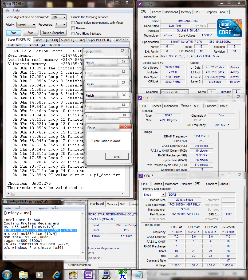Open Caches tab in top CPU-Z window

157,12
